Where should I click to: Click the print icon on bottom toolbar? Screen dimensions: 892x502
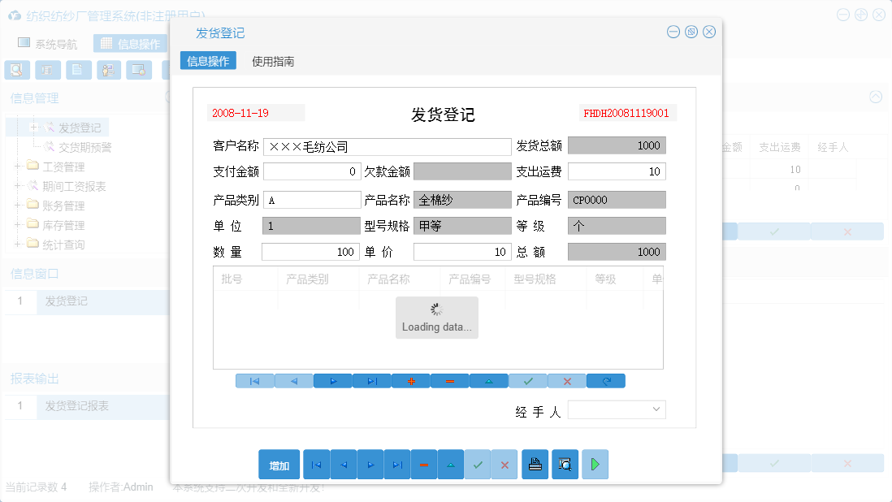point(535,464)
